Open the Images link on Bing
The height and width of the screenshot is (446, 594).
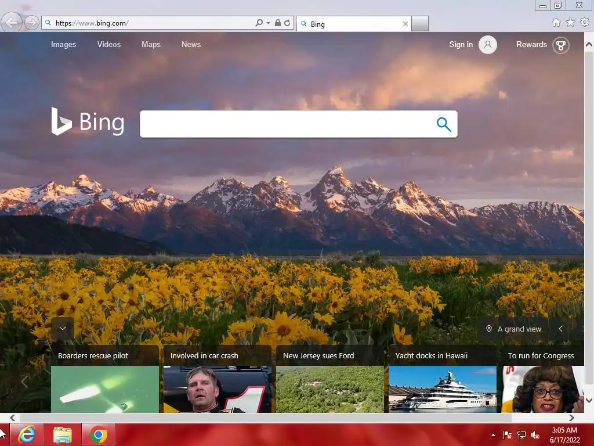(64, 44)
